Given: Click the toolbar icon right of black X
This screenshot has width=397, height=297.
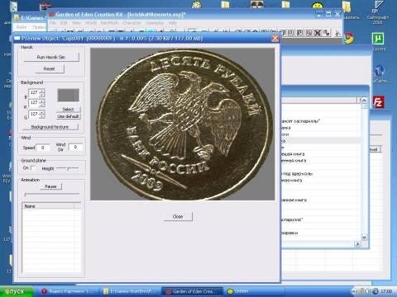Looking at the screenshot, I should coord(327,33).
